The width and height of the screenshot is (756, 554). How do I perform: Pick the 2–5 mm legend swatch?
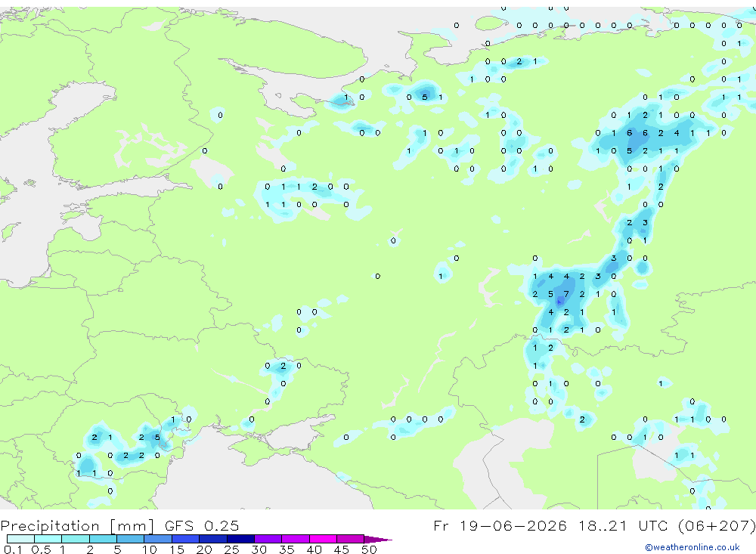tap(103, 539)
